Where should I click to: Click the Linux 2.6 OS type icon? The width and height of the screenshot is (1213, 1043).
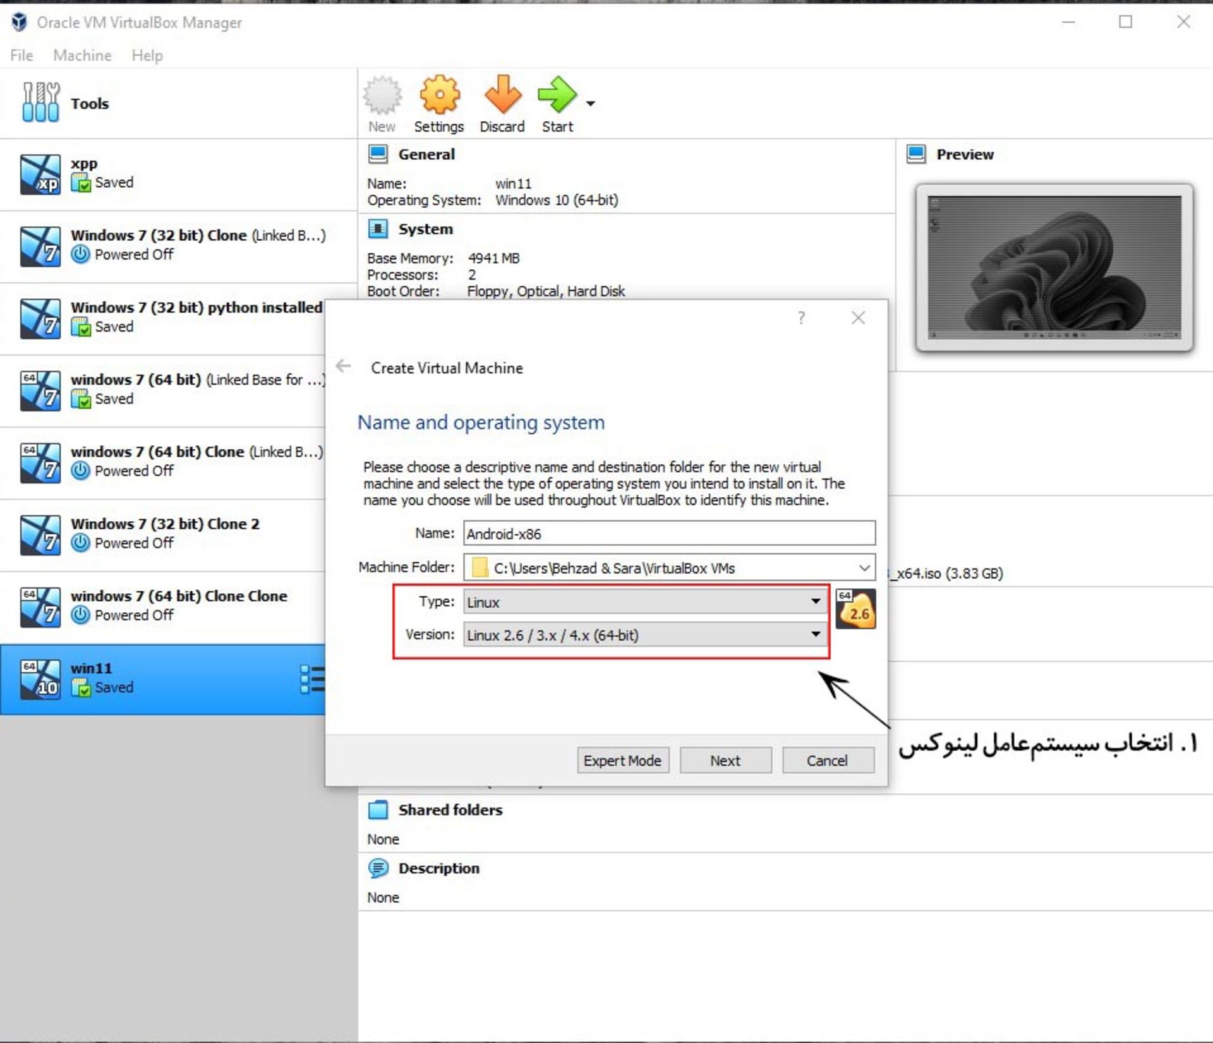point(856,609)
